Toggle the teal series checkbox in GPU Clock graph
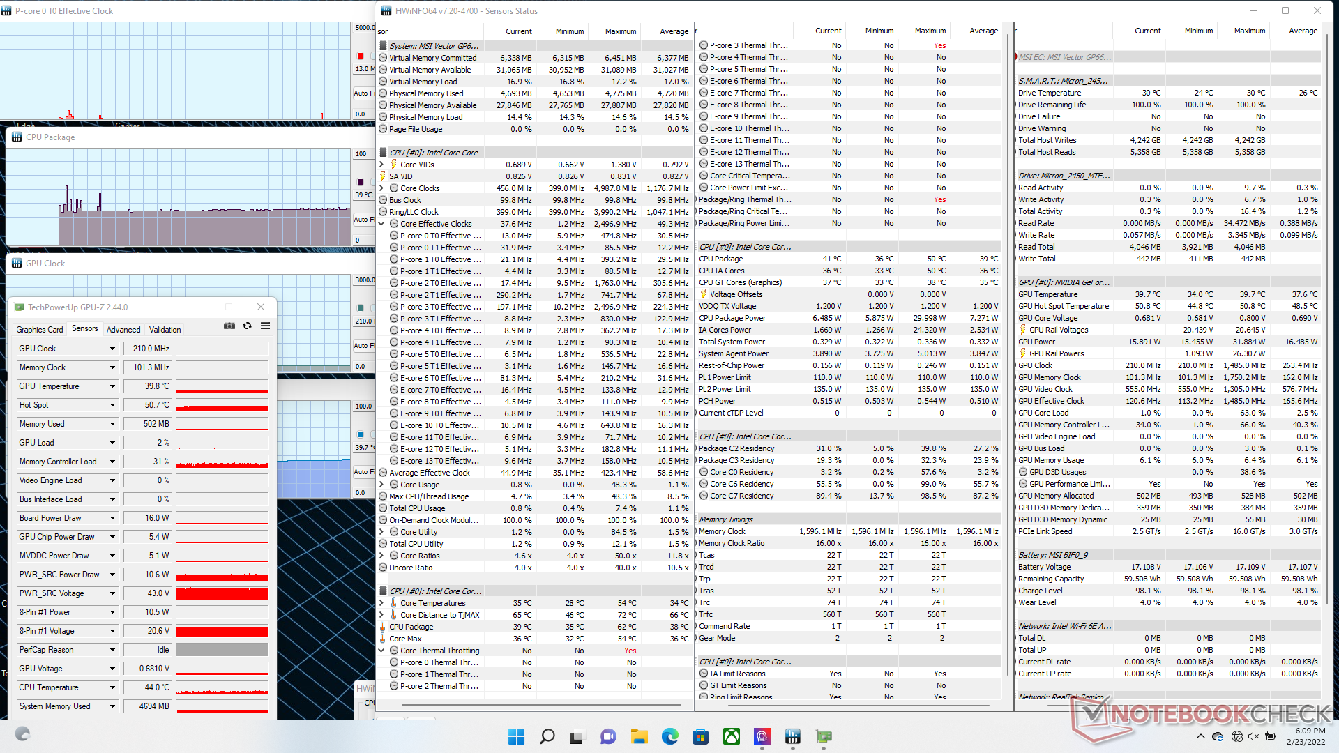Viewport: 1339px width, 753px height. click(x=361, y=308)
